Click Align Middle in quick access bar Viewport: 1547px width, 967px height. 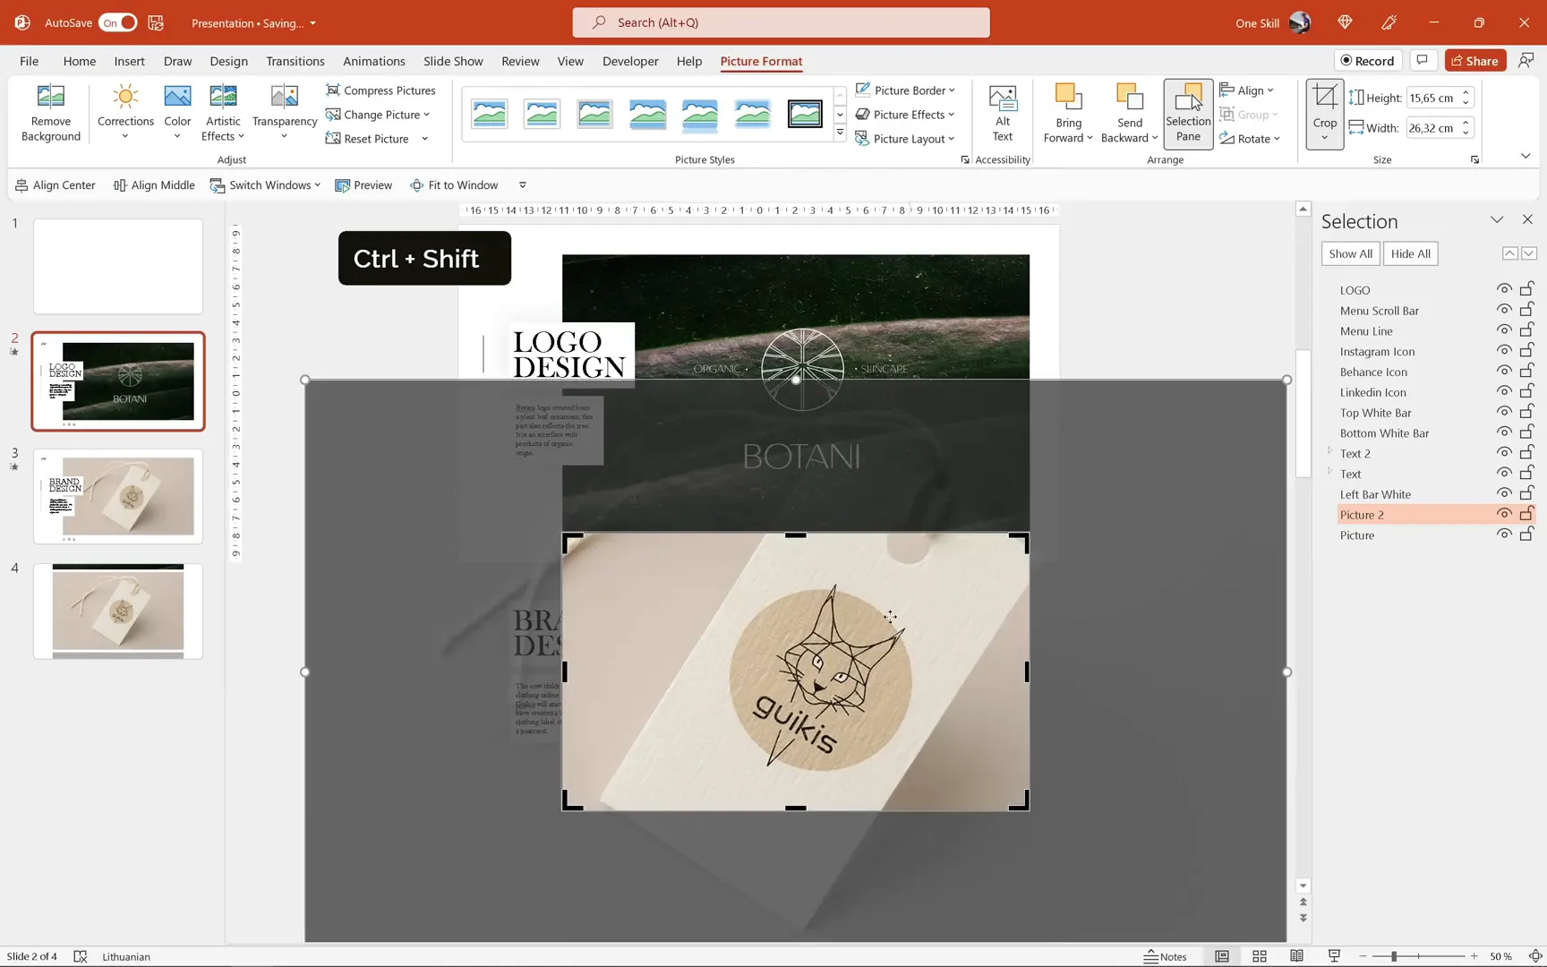pyautogui.click(x=154, y=185)
